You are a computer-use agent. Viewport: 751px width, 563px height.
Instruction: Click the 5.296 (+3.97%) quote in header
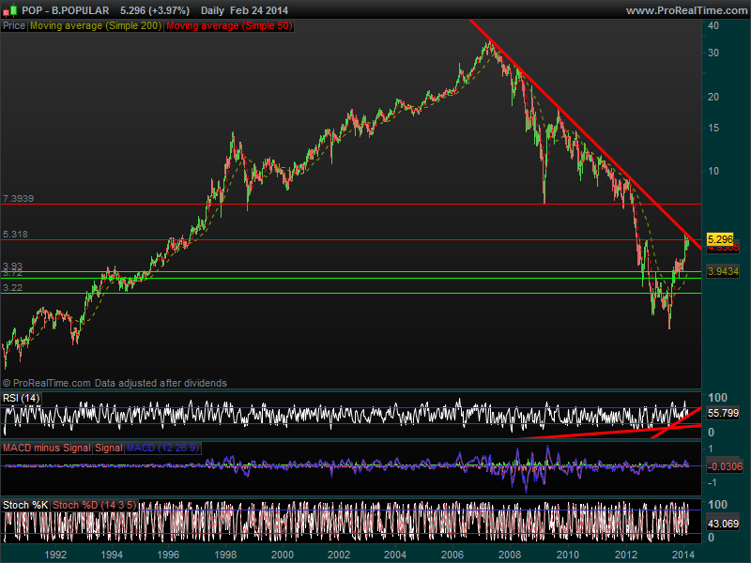tap(155, 10)
